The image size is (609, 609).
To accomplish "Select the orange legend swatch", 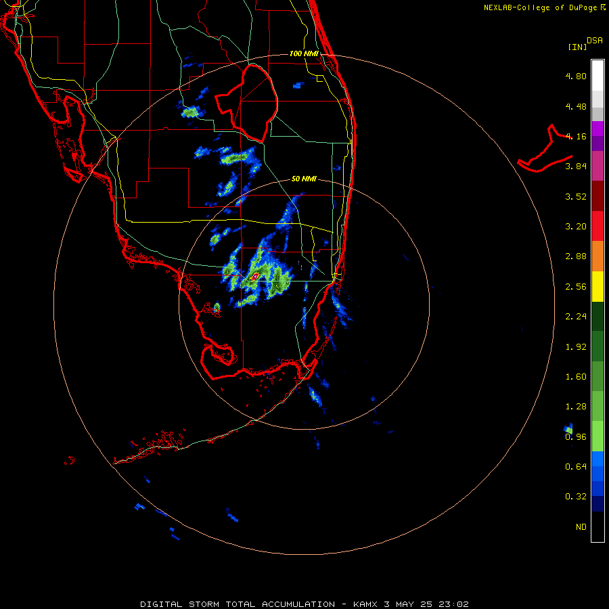I will click(x=597, y=256).
